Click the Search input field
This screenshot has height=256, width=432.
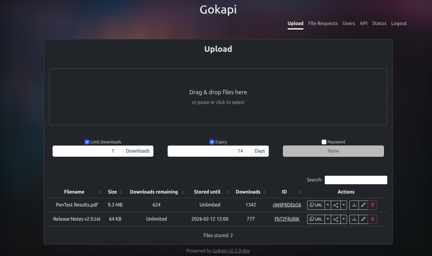pyautogui.click(x=356, y=180)
